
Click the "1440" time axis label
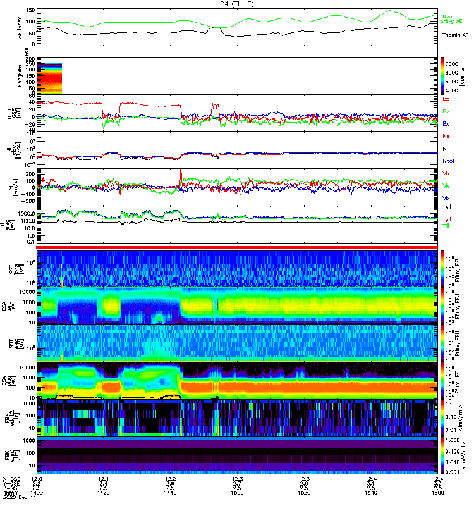[x=170, y=493]
